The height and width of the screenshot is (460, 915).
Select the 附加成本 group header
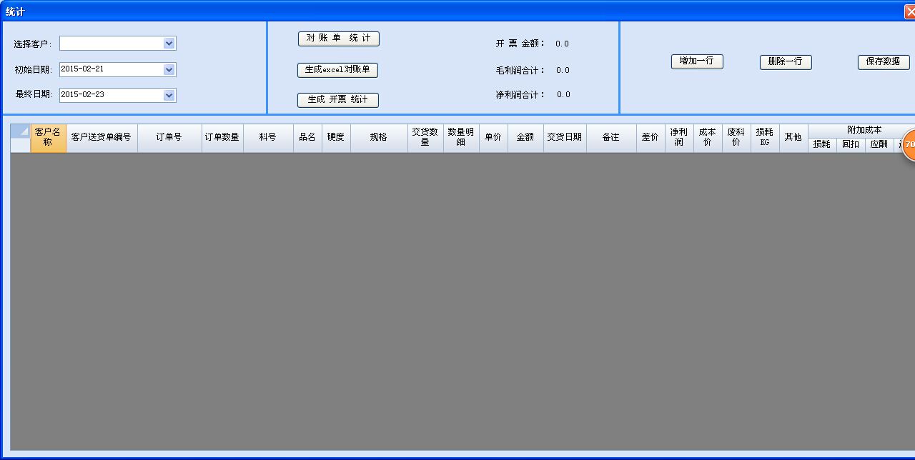(x=861, y=130)
